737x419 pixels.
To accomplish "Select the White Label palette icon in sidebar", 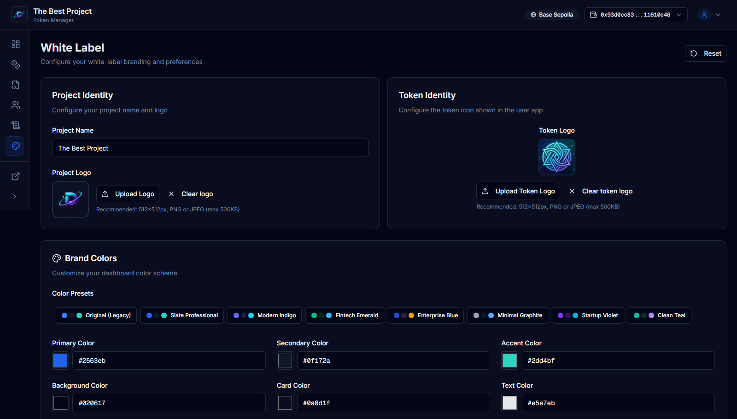I will coord(15,146).
